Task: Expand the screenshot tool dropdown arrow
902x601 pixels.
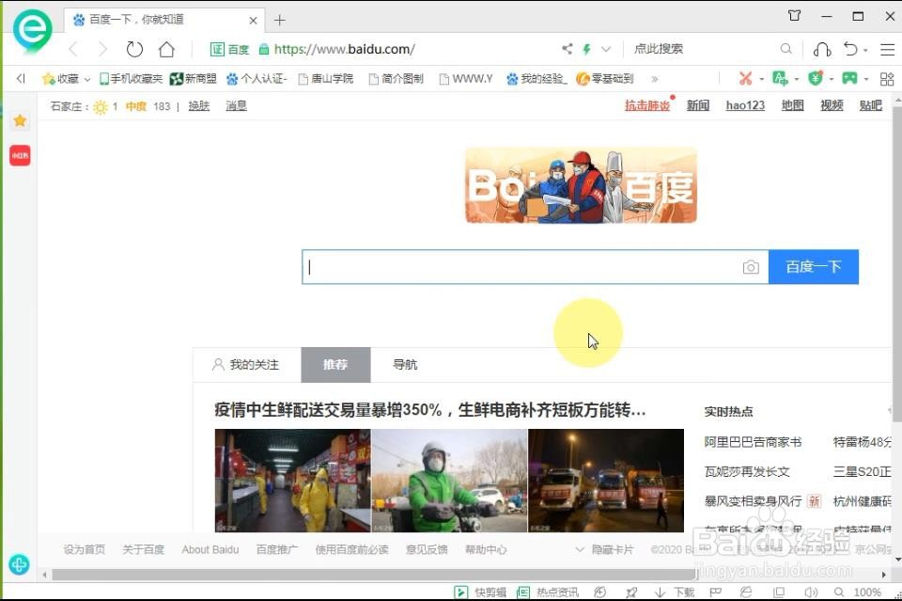Action: 762,79
